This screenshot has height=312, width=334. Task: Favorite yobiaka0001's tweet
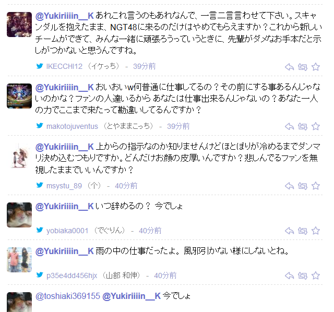(x=316, y=231)
